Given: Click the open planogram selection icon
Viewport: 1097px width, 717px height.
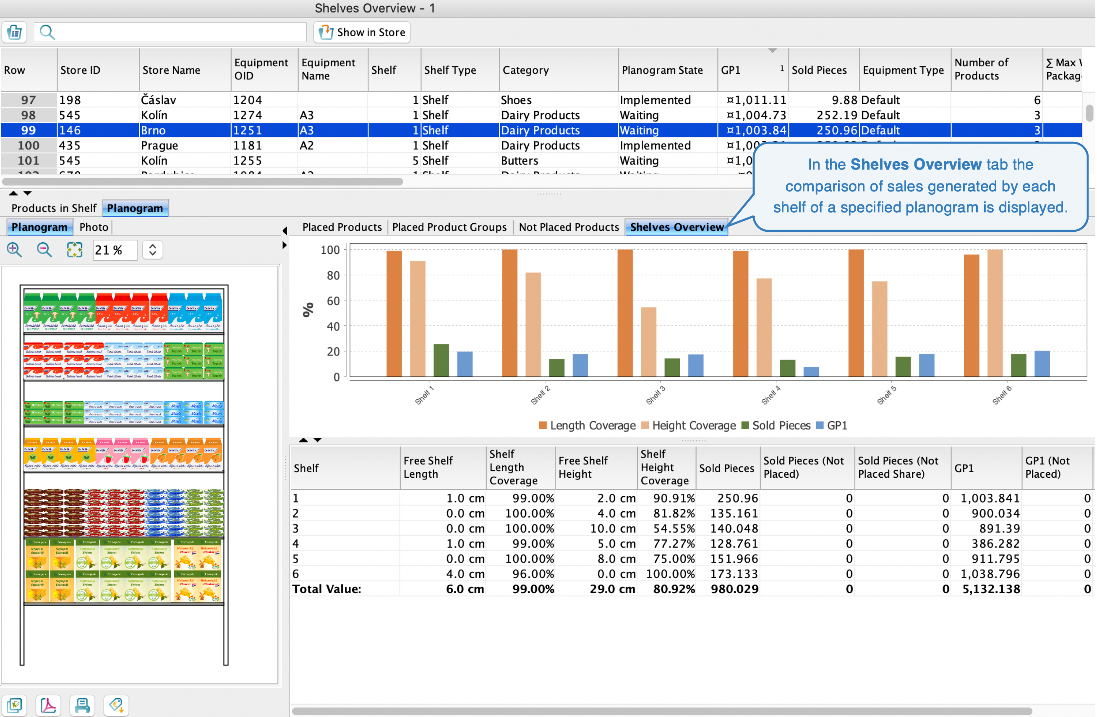Looking at the screenshot, I should pos(14,704).
